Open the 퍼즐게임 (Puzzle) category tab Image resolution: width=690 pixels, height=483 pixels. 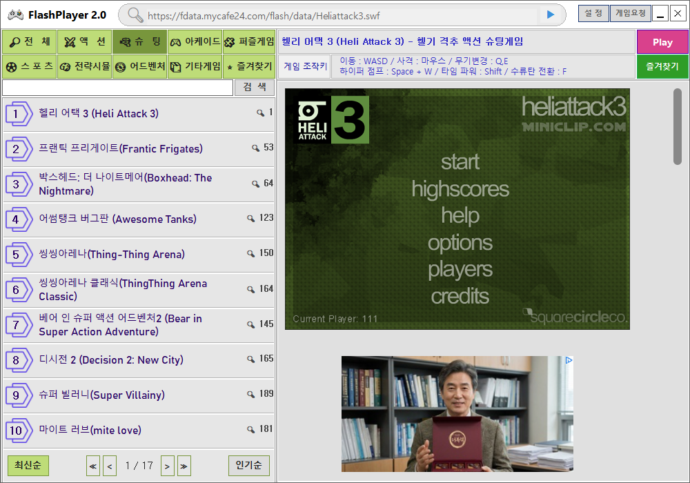point(249,42)
